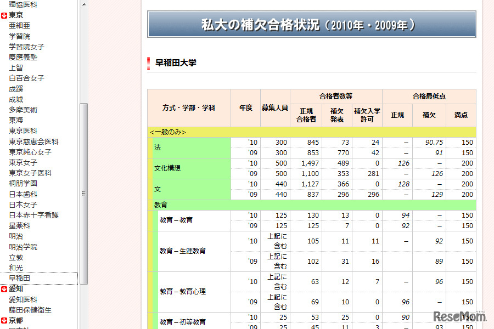
Task: Select 明治 in the sidebar list
Action: [x=16, y=236]
